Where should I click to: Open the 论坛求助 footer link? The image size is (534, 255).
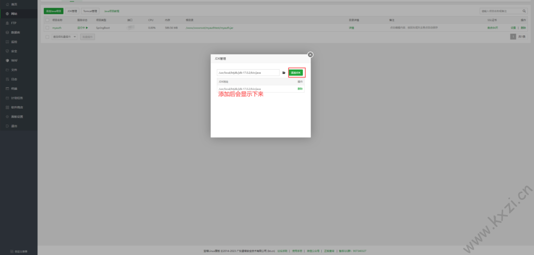(x=282, y=251)
